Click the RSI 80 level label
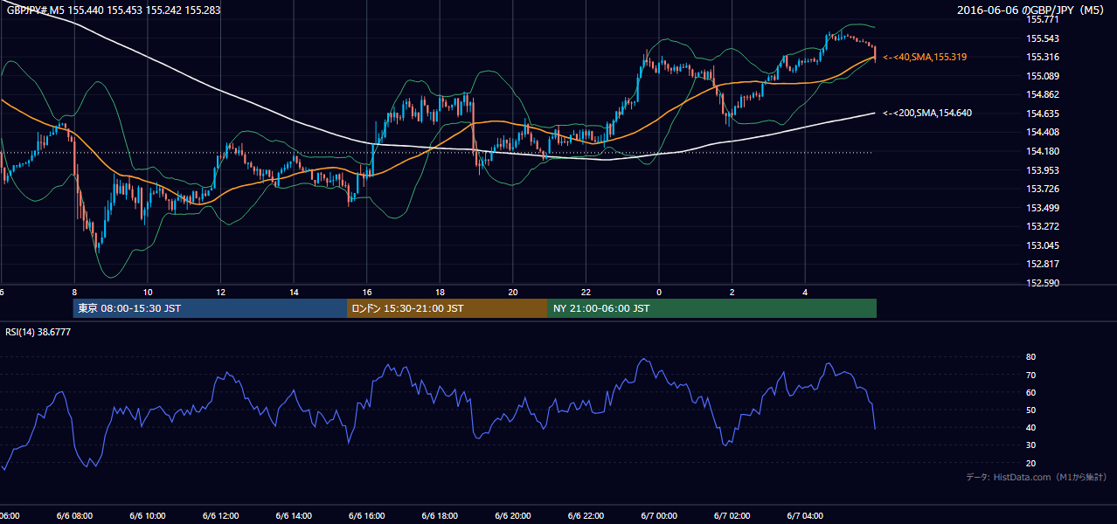Screen dimensions: 1117x524 [x=1030, y=357]
